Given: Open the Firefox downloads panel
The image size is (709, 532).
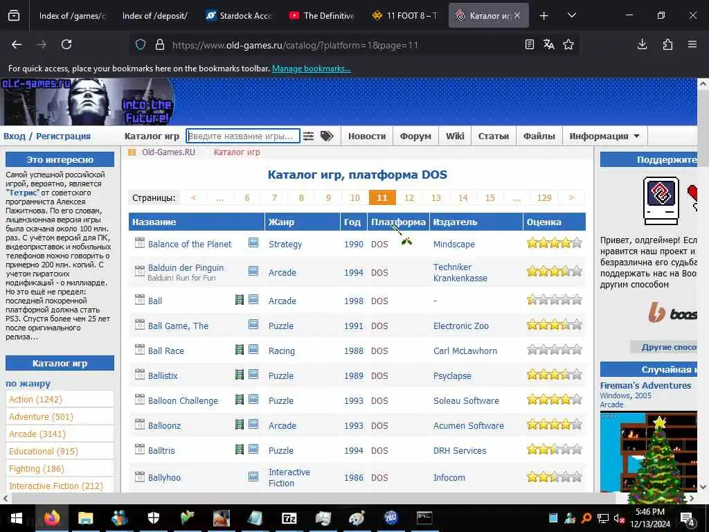Looking at the screenshot, I should tap(642, 44).
